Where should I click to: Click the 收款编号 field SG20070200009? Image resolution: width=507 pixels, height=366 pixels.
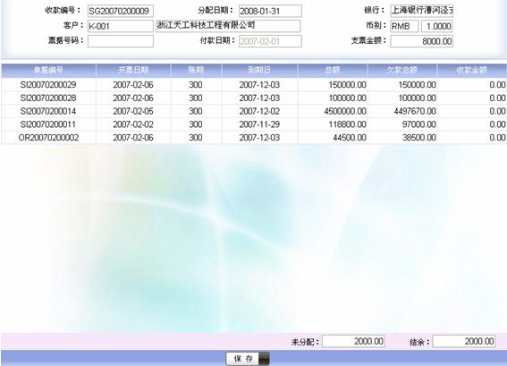click(121, 11)
